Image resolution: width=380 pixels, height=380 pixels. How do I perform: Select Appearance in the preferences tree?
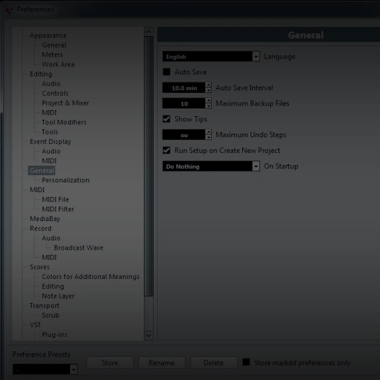click(48, 35)
